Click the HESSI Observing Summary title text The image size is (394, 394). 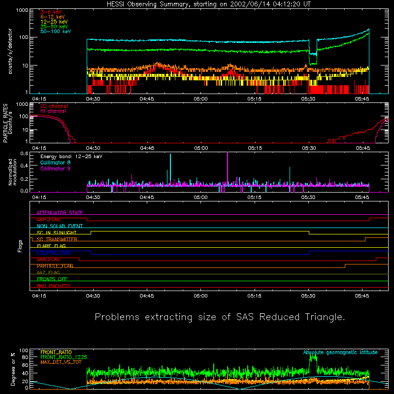tap(208, 4)
